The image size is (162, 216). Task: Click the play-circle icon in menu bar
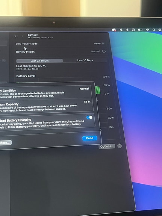point(133,30)
